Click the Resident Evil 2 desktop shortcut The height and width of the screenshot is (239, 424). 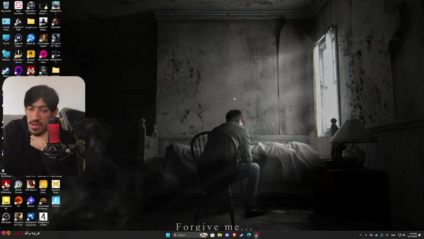point(56,8)
